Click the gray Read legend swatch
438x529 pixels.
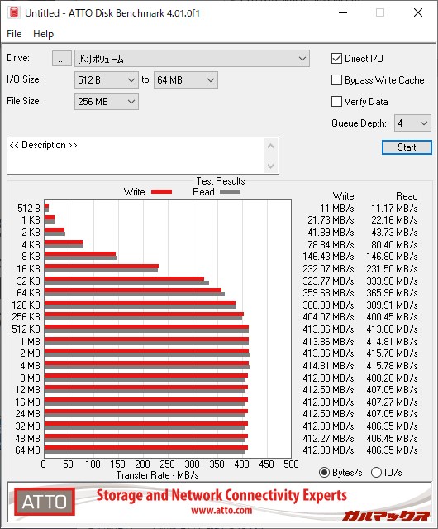(231, 192)
